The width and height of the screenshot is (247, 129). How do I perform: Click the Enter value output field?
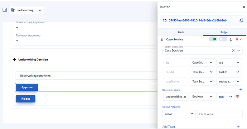pyautogui.click(x=220, y=114)
